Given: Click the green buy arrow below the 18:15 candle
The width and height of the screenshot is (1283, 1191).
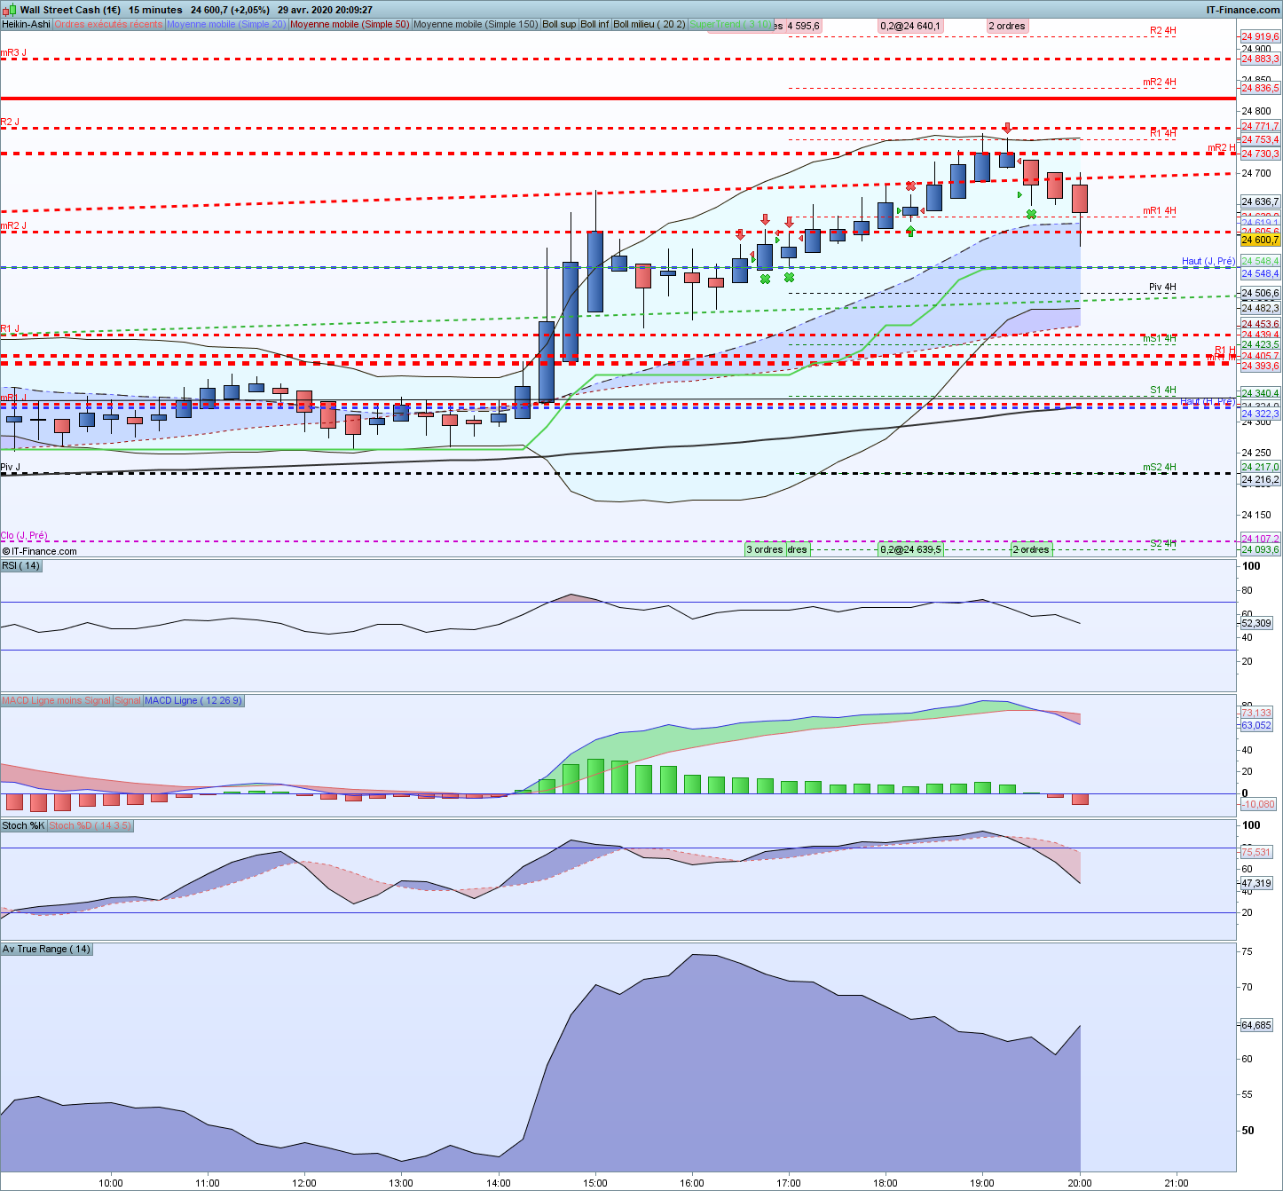Looking at the screenshot, I should tap(910, 231).
